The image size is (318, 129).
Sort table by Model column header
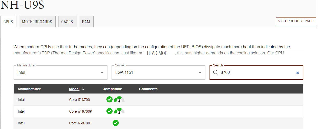74,89
